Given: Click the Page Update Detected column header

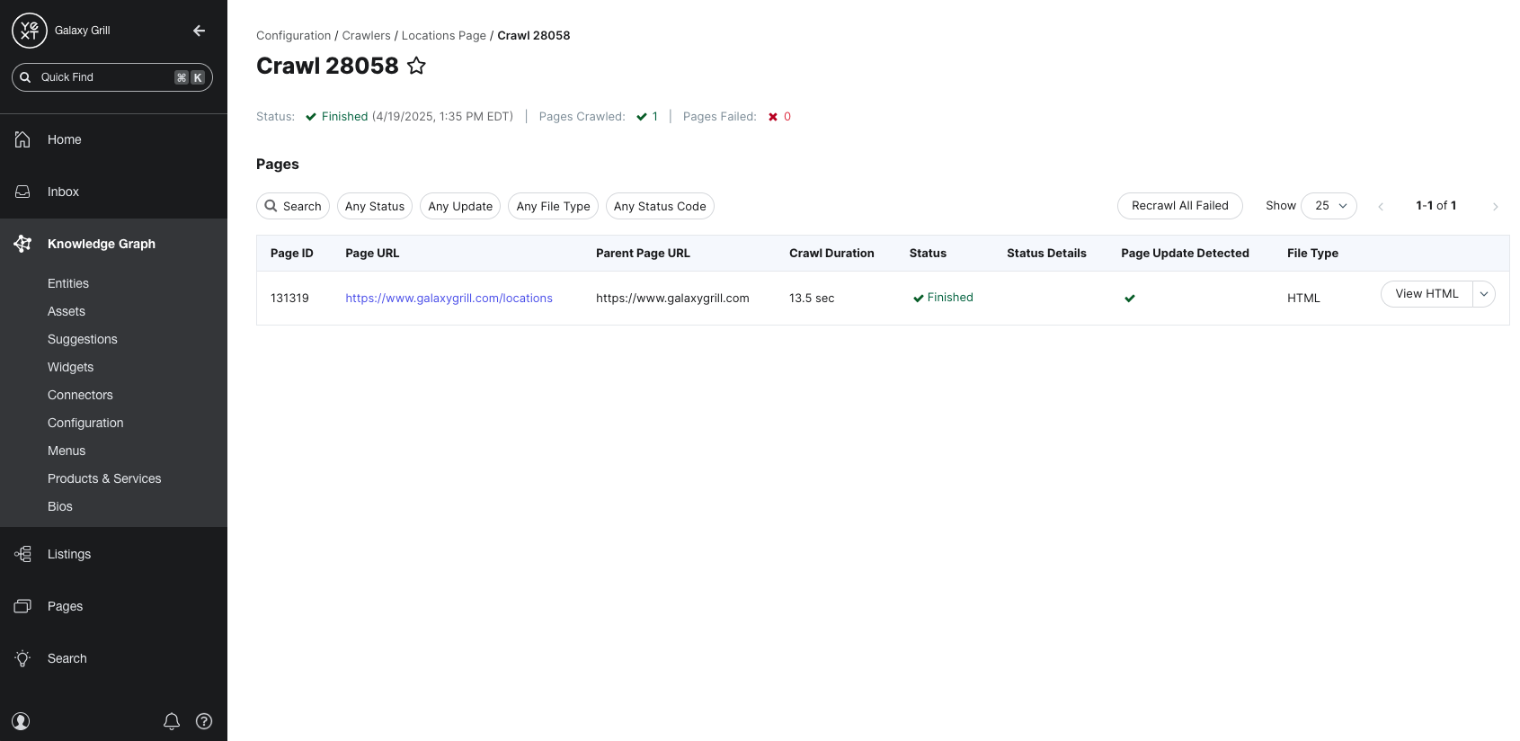Looking at the screenshot, I should [1185, 254].
